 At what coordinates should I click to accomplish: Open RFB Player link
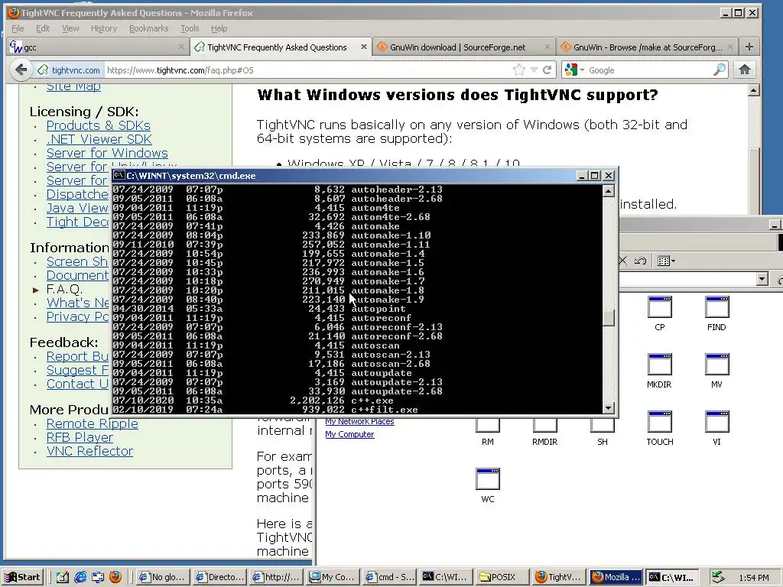coord(80,437)
